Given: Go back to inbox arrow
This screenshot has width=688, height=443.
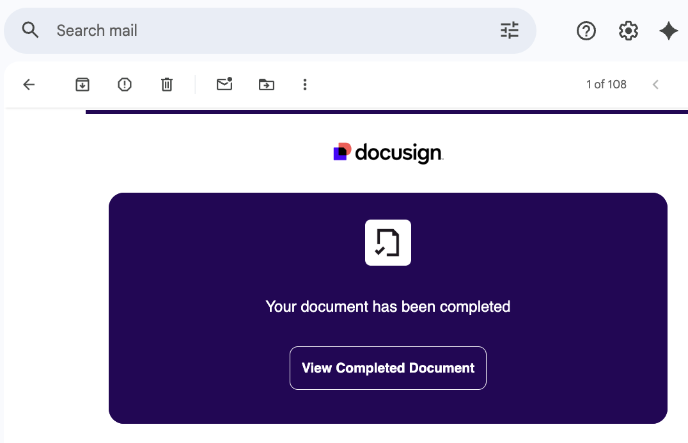Looking at the screenshot, I should point(29,85).
